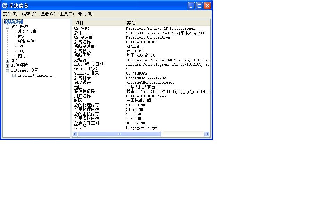Screen dimensions: 334x211
Task: Open the 编辑(E) menu
Action: point(29,14)
